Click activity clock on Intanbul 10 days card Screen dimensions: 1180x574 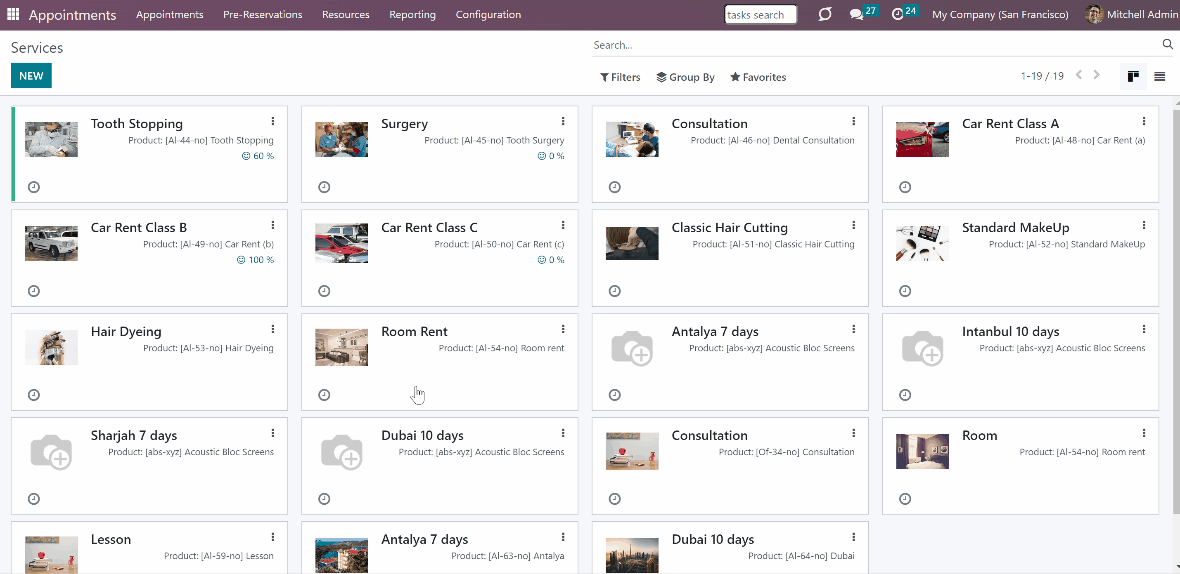(905, 395)
